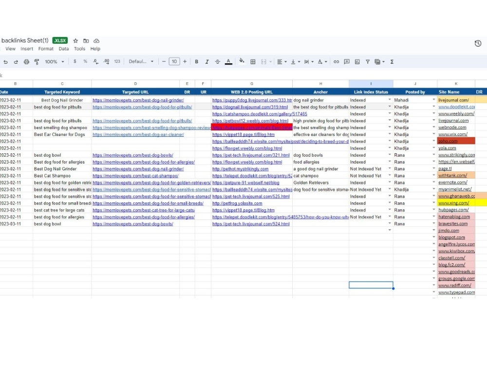Open the Filter views dropdown
The height and width of the screenshot is (365, 487).
379,62
